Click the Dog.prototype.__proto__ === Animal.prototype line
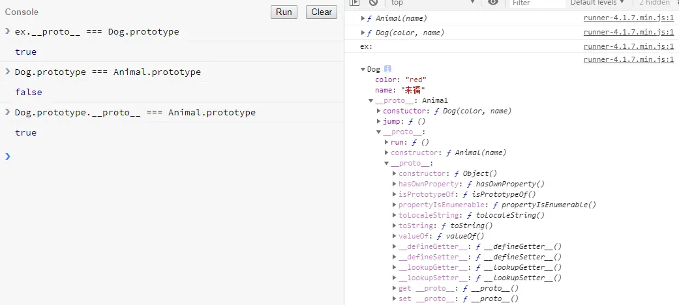 pyautogui.click(x=135, y=113)
